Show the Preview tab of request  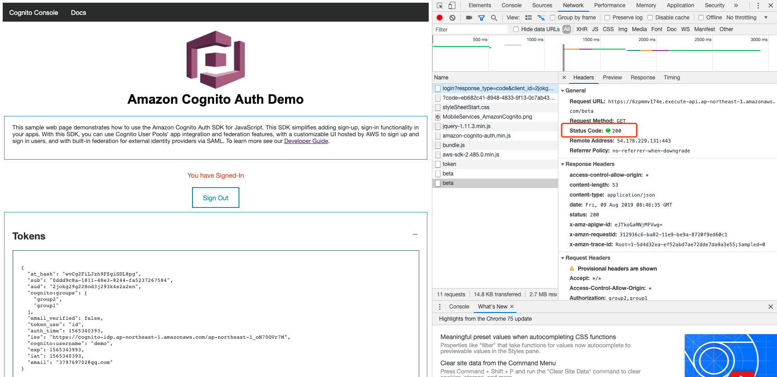(612, 78)
